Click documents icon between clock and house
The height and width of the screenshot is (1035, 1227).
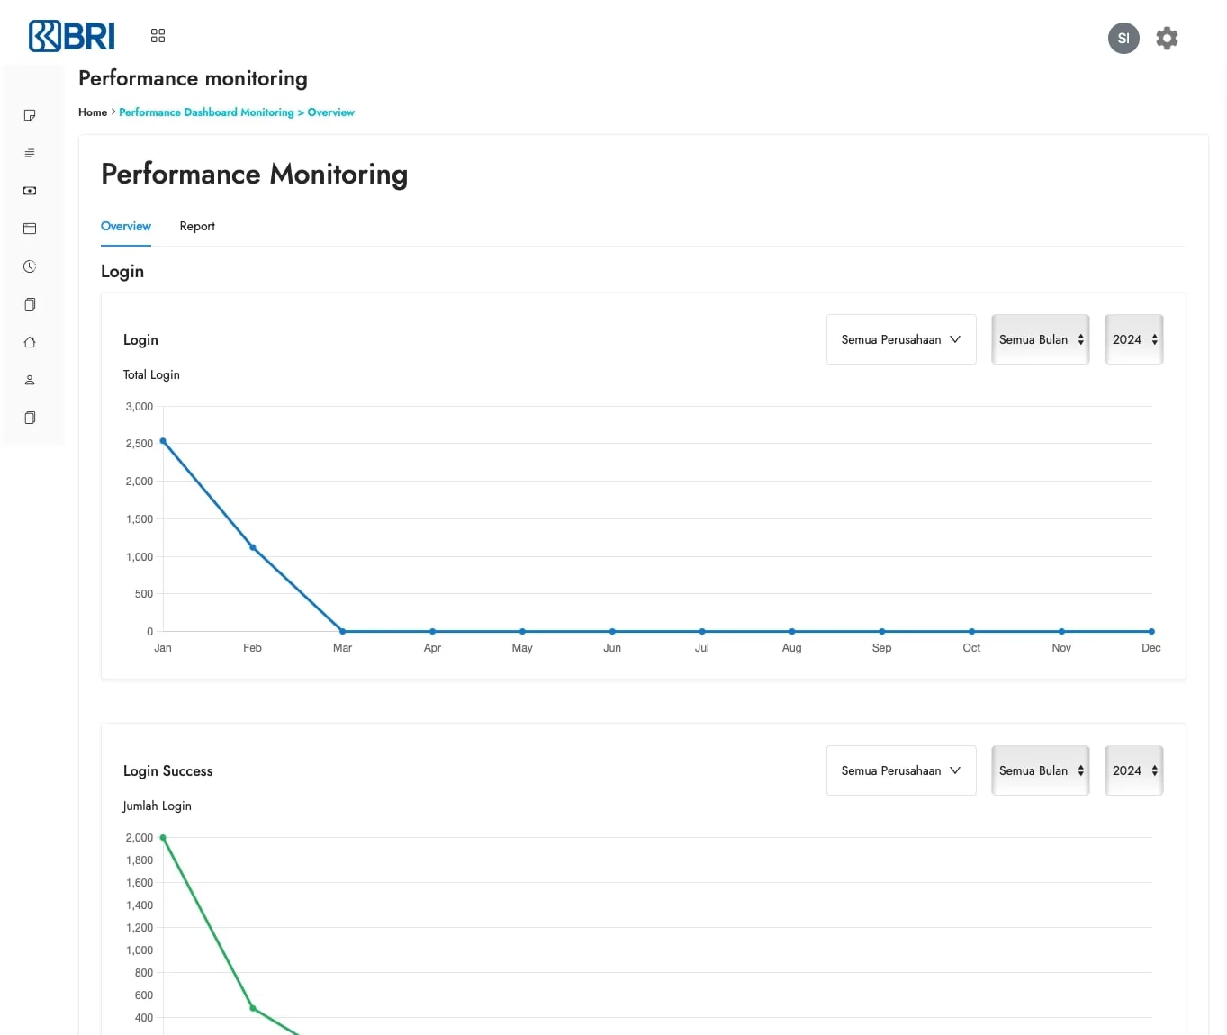coord(30,304)
